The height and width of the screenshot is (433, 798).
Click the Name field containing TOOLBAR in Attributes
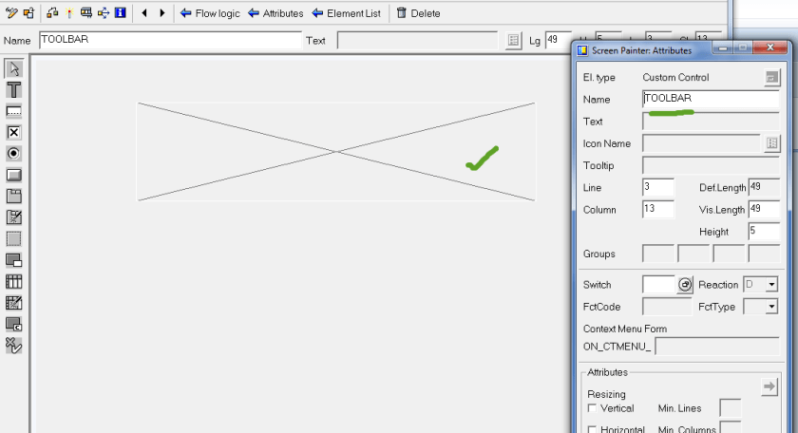711,99
